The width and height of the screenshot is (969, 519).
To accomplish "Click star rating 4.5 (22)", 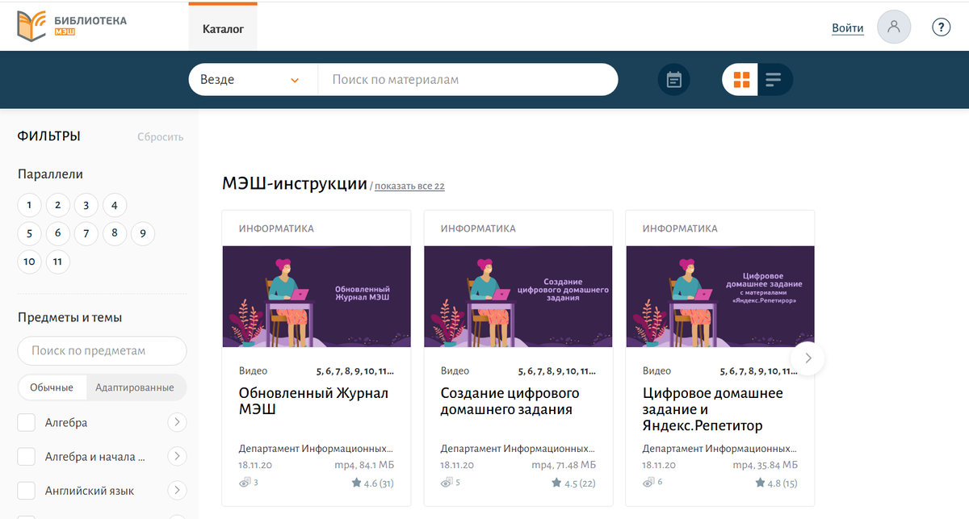I will [x=573, y=483].
